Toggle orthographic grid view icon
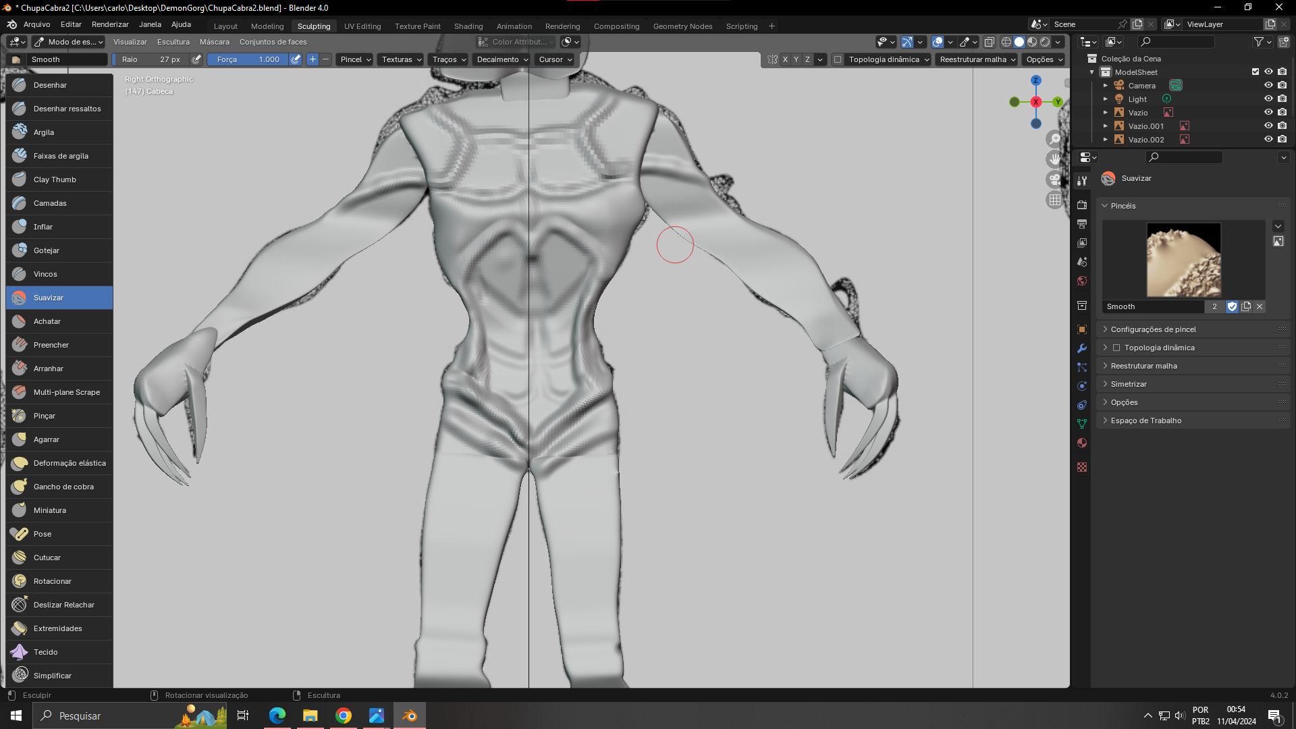 (x=1054, y=200)
